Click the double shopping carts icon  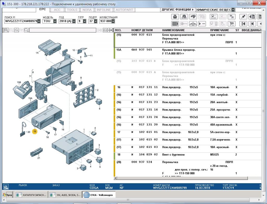click(232, 17)
